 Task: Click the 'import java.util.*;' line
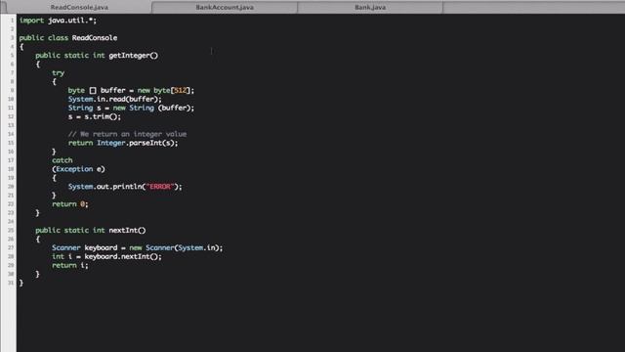point(58,21)
